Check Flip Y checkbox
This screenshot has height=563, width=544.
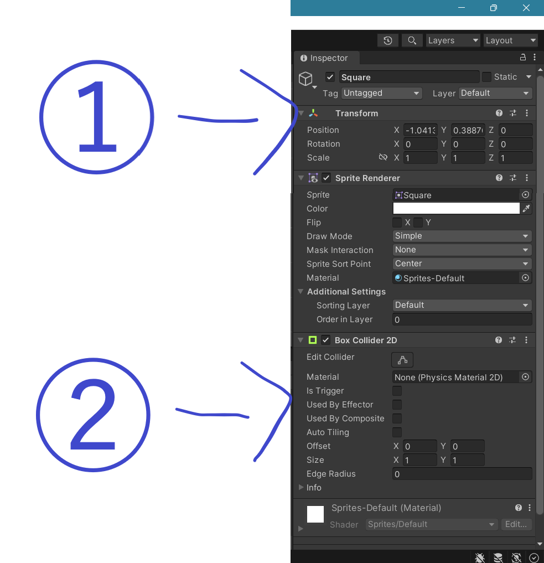418,222
